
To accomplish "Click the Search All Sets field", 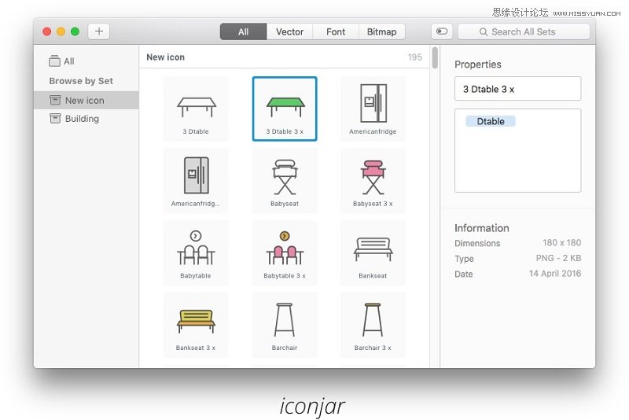I will (524, 31).
